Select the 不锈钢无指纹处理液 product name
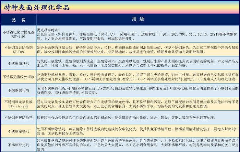This screenshot has width=240, height=152. 18,77
